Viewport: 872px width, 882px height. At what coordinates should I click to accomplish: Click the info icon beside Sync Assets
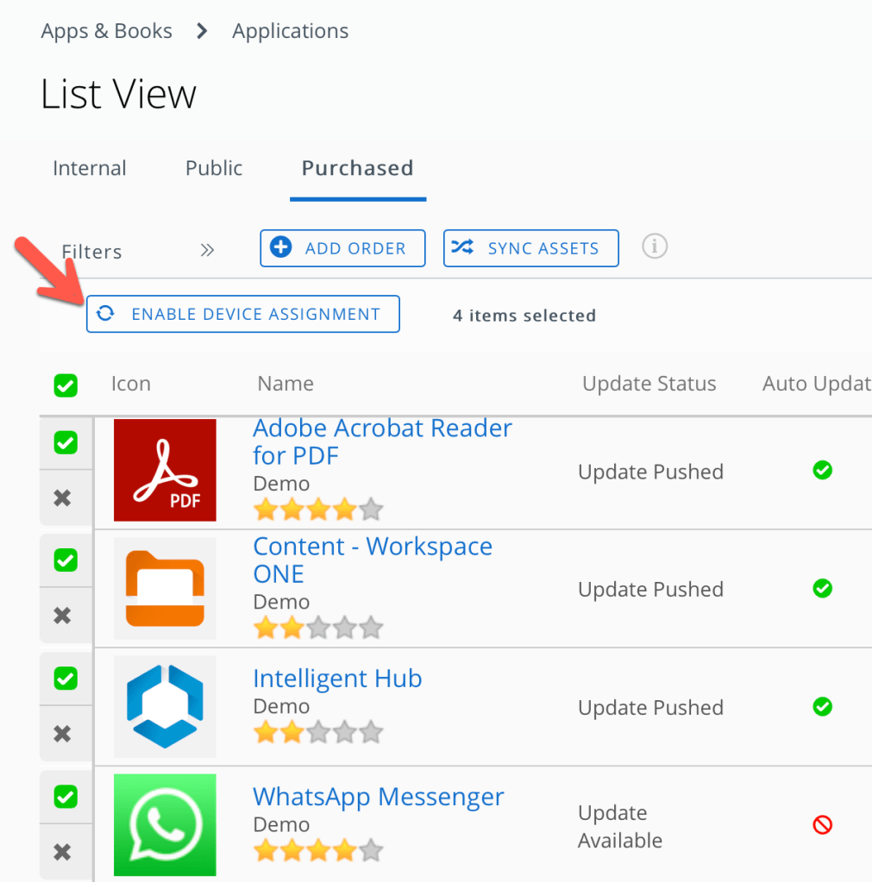tap(655, 247)
